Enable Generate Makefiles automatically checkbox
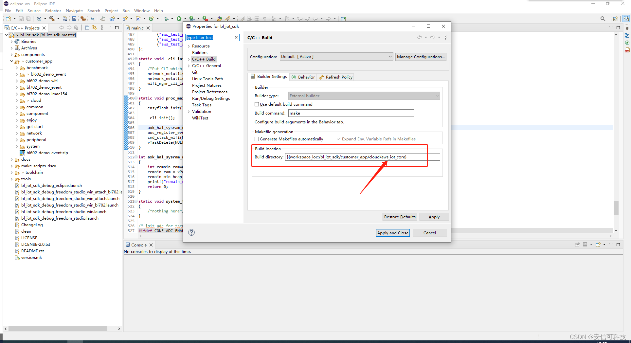The image size is (631, 343). 257,139
